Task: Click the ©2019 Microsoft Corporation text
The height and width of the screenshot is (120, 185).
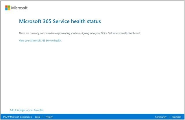Action: coord(17,117)
